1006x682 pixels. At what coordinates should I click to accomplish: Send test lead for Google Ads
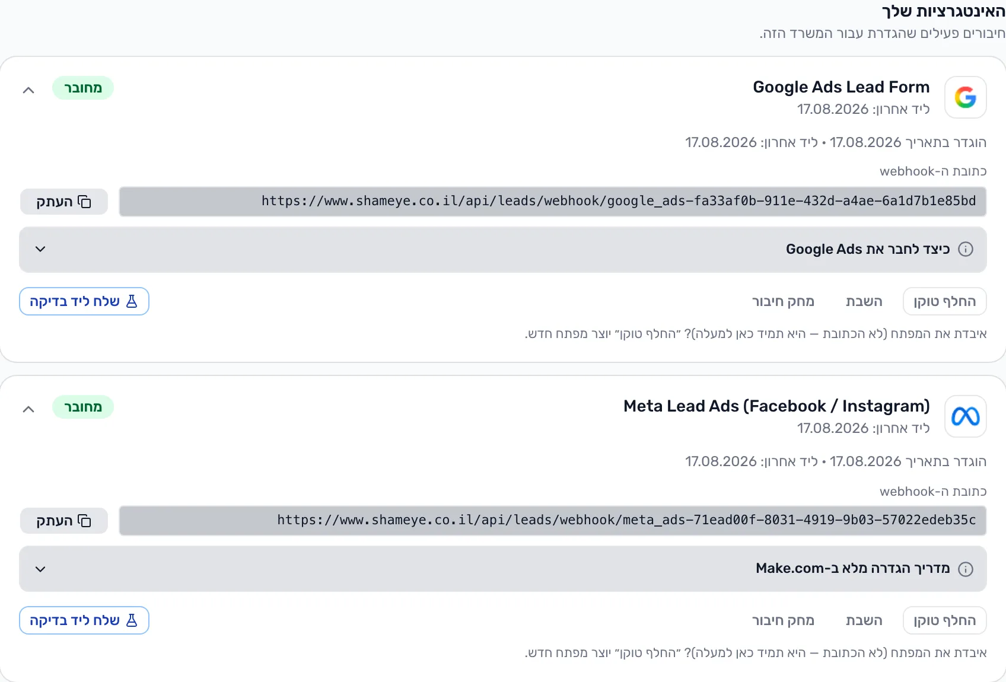click(84, 301)
